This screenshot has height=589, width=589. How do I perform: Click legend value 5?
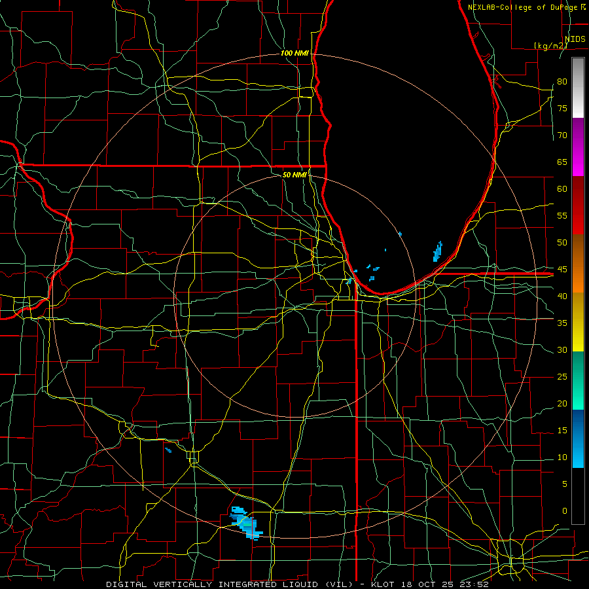pos(565,484)
